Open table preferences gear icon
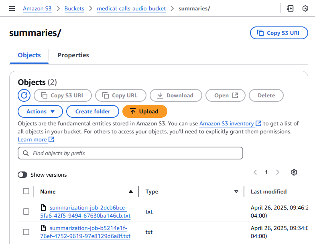 click(x=294, y=172)
